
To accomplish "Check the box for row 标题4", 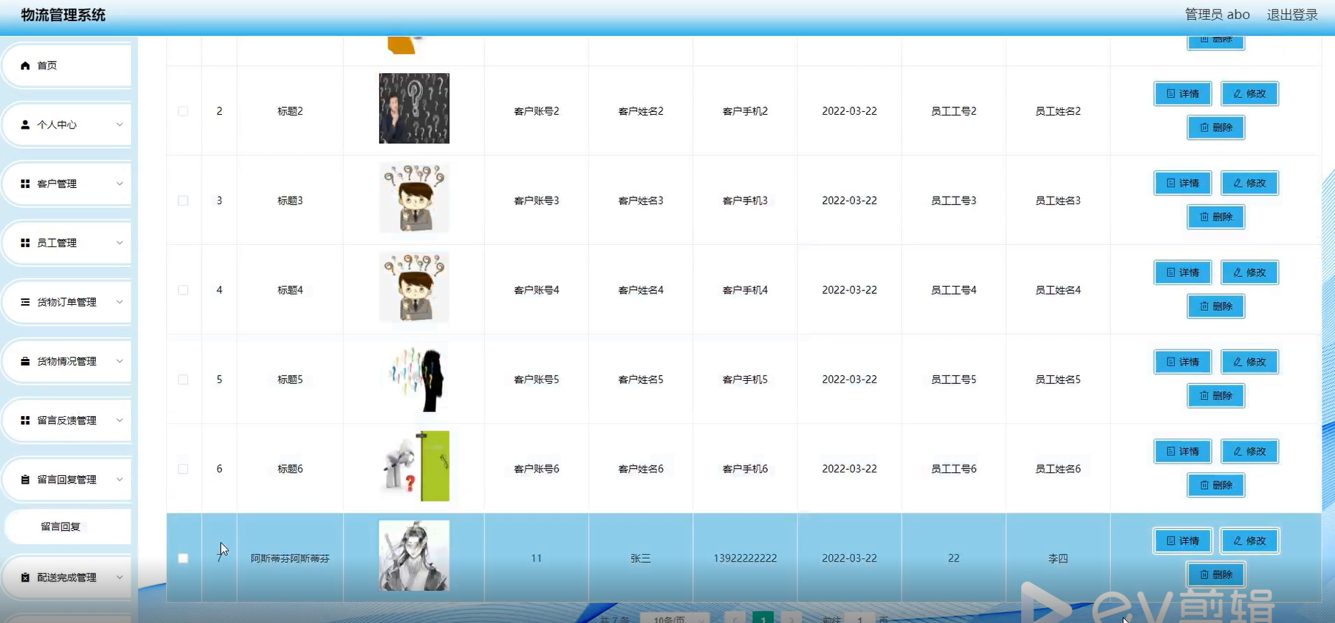I will 183,290.
